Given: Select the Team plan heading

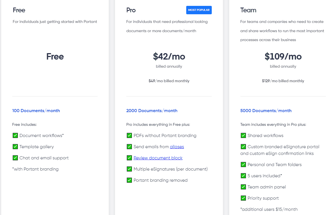Looking at the screenshot, I should pyautogui.click(x=248, y=10).
